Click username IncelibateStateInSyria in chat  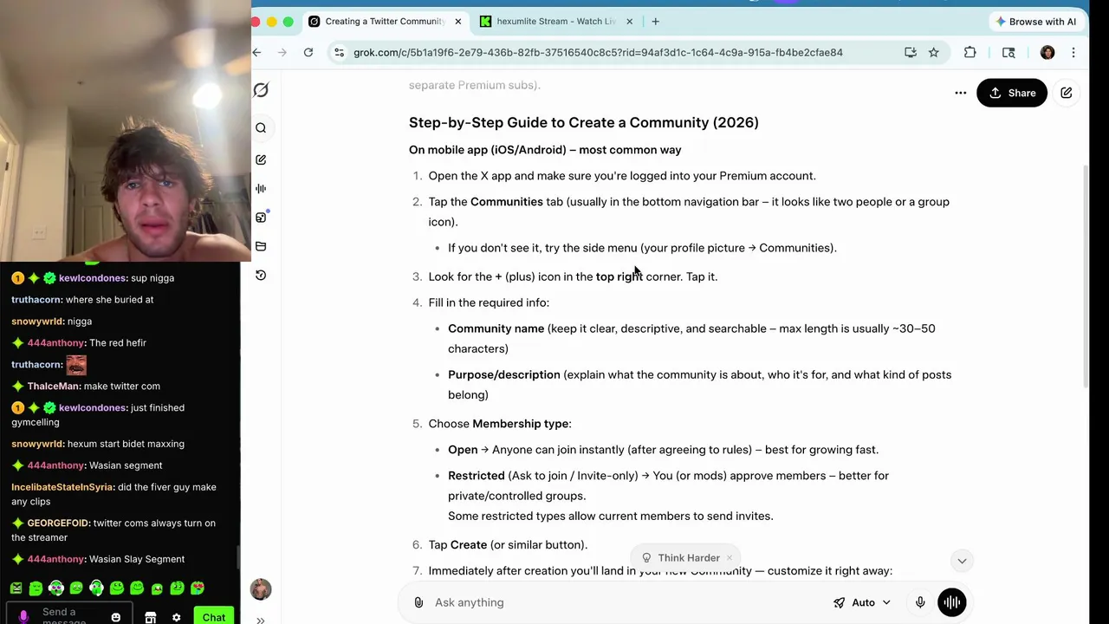(62, 487)
